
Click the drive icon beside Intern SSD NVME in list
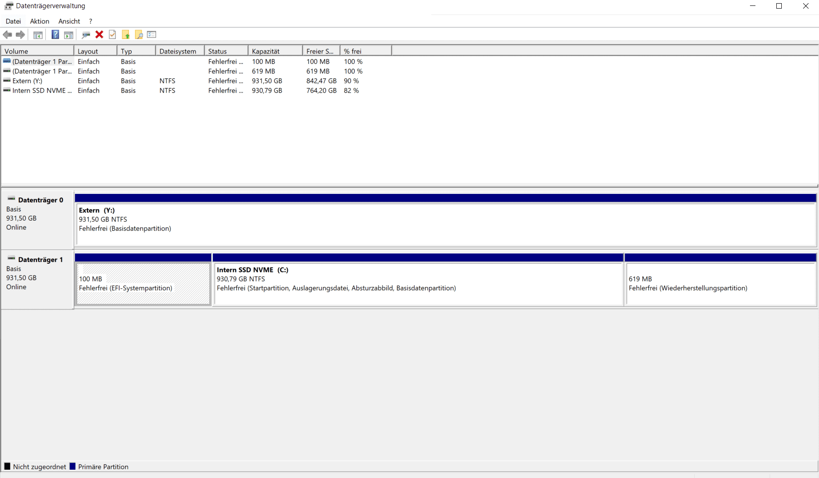pos(7,90)
